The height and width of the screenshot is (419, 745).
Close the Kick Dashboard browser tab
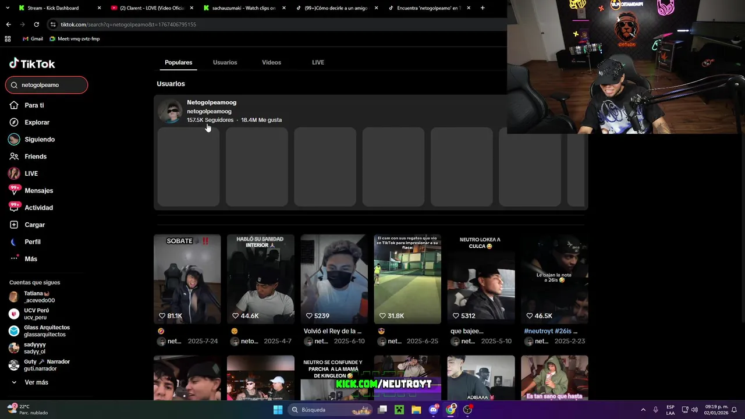[x=99, y=8]
